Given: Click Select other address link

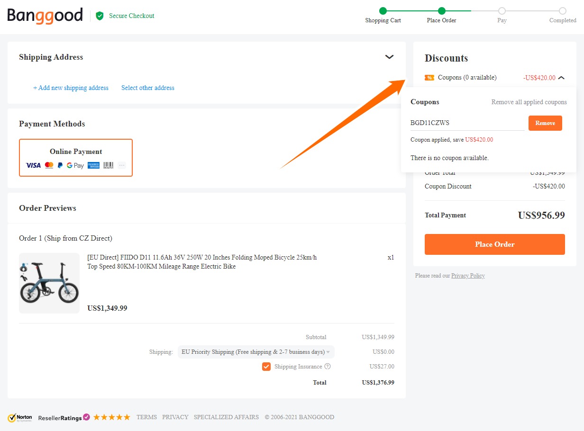Looking at the screenshot, I should 148,88.
